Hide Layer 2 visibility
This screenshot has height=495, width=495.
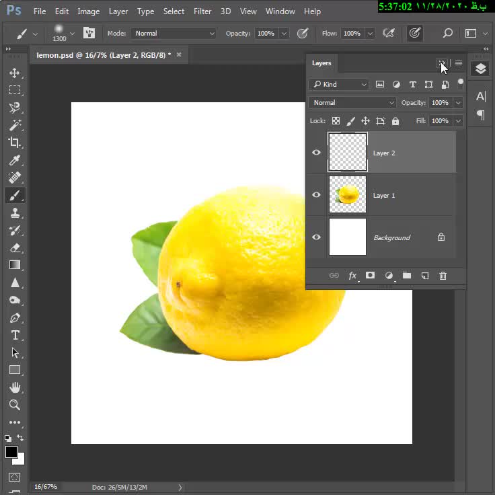(x=316, y=153)
